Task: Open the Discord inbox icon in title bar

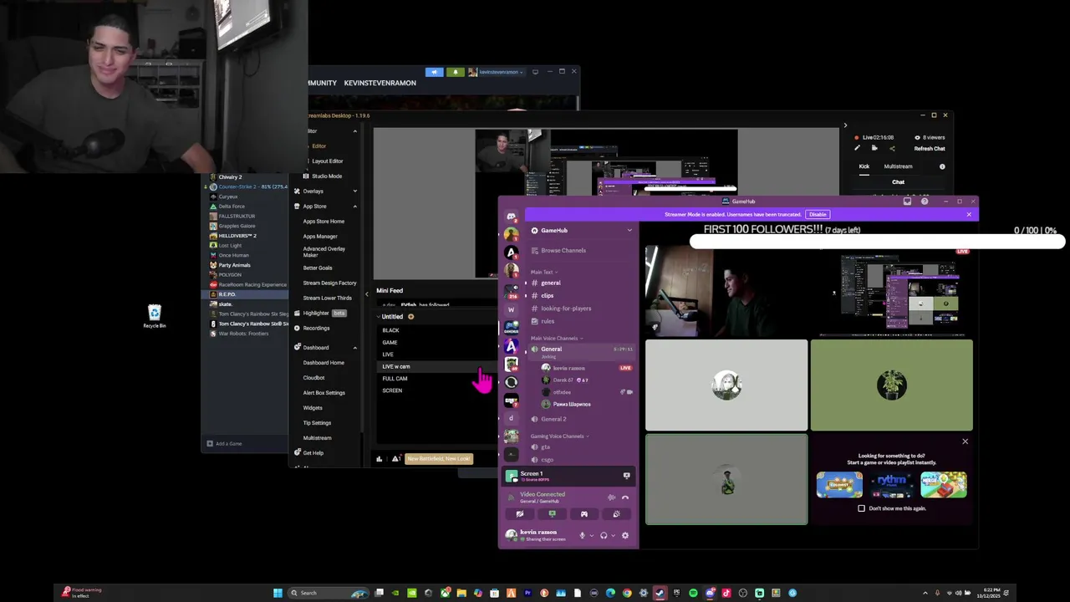Action: [907, 202]
